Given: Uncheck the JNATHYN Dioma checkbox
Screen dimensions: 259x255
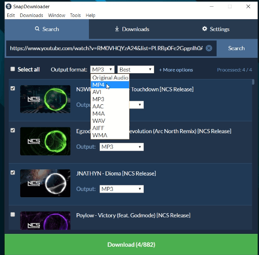Looking at the screenshot, I should pyautogui.click(x=12, y=172).
